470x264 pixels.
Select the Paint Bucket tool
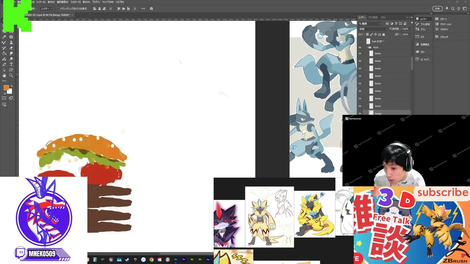tap(4, 53)
